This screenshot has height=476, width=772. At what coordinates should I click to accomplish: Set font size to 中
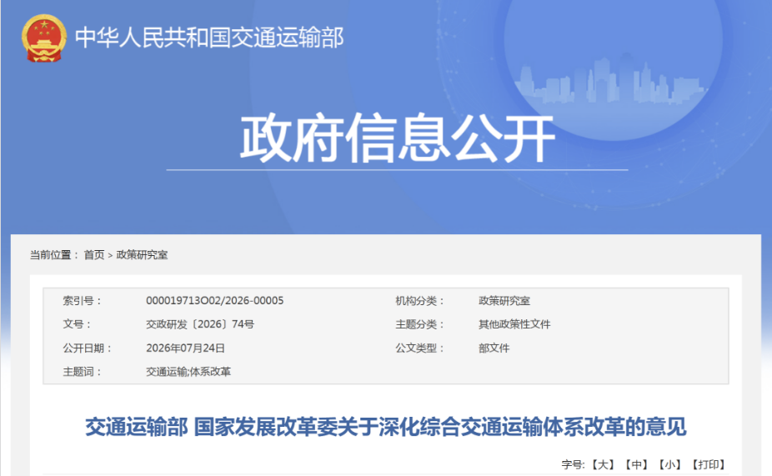coord(637,464)
